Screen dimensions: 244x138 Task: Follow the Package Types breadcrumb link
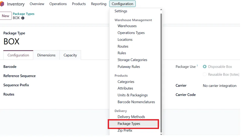(24, 14)
